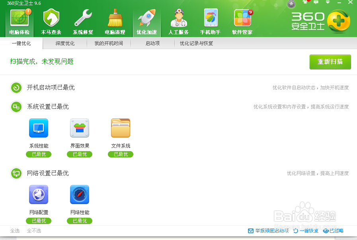Click the 全选 link

(x=15, y=231)
